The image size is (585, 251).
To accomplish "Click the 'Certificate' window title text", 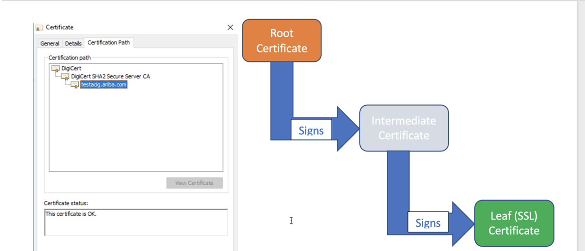I will tap(60, 28).
